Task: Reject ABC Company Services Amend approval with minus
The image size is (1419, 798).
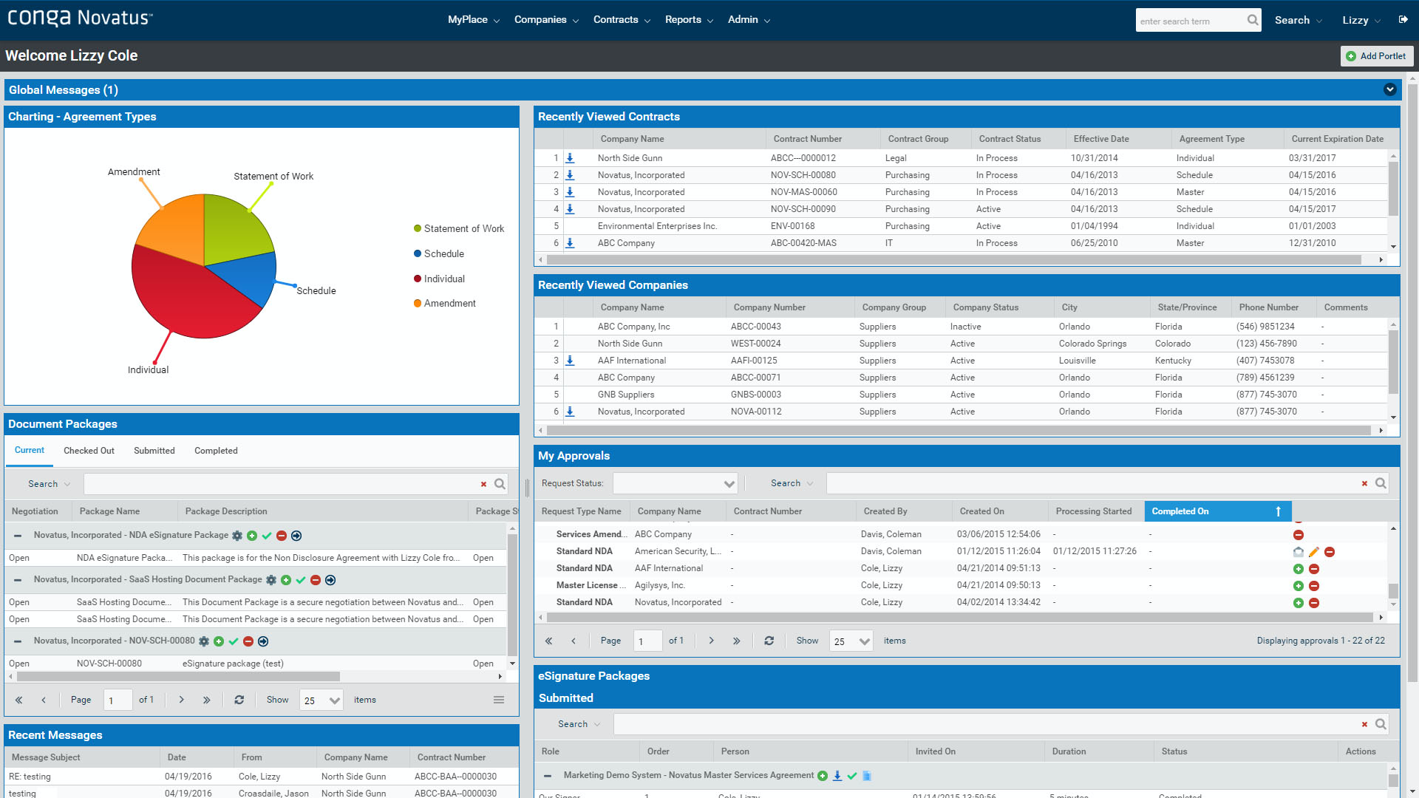Action: coord(1299,535)
